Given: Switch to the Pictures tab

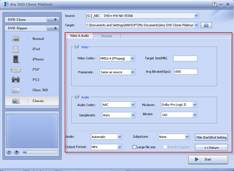Looking at the screenshot, I should [x=107, y=36].
